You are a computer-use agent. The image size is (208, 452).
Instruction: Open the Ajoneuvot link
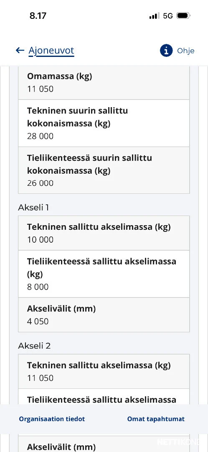tap(51, 51)
